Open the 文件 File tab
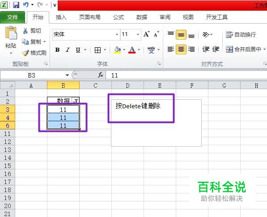Image resolution: width=267 pixels, height=217 pixels. (x=13, y=17)
